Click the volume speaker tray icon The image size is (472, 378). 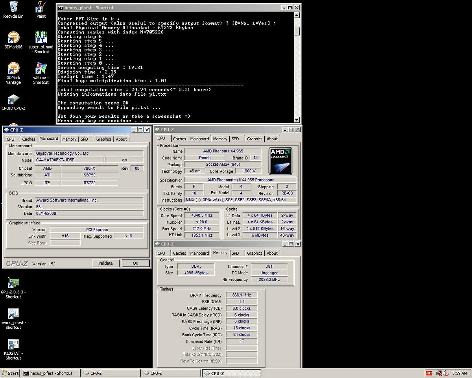tap(446, 373)
